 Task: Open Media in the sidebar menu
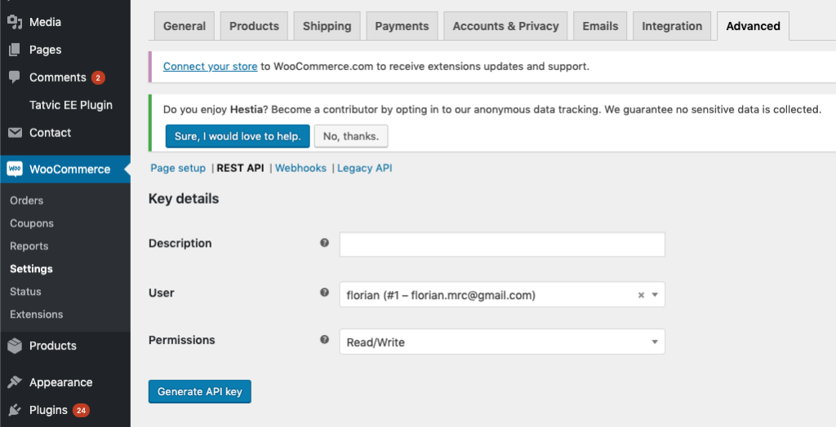tap(46, 22)
